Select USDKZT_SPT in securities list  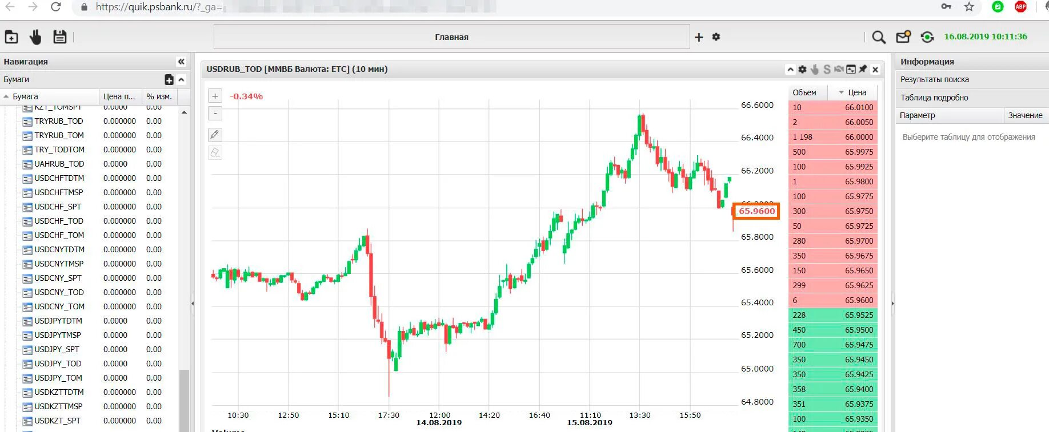58,421
